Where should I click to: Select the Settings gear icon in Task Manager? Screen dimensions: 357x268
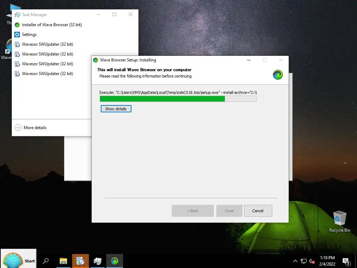(17, 35)
